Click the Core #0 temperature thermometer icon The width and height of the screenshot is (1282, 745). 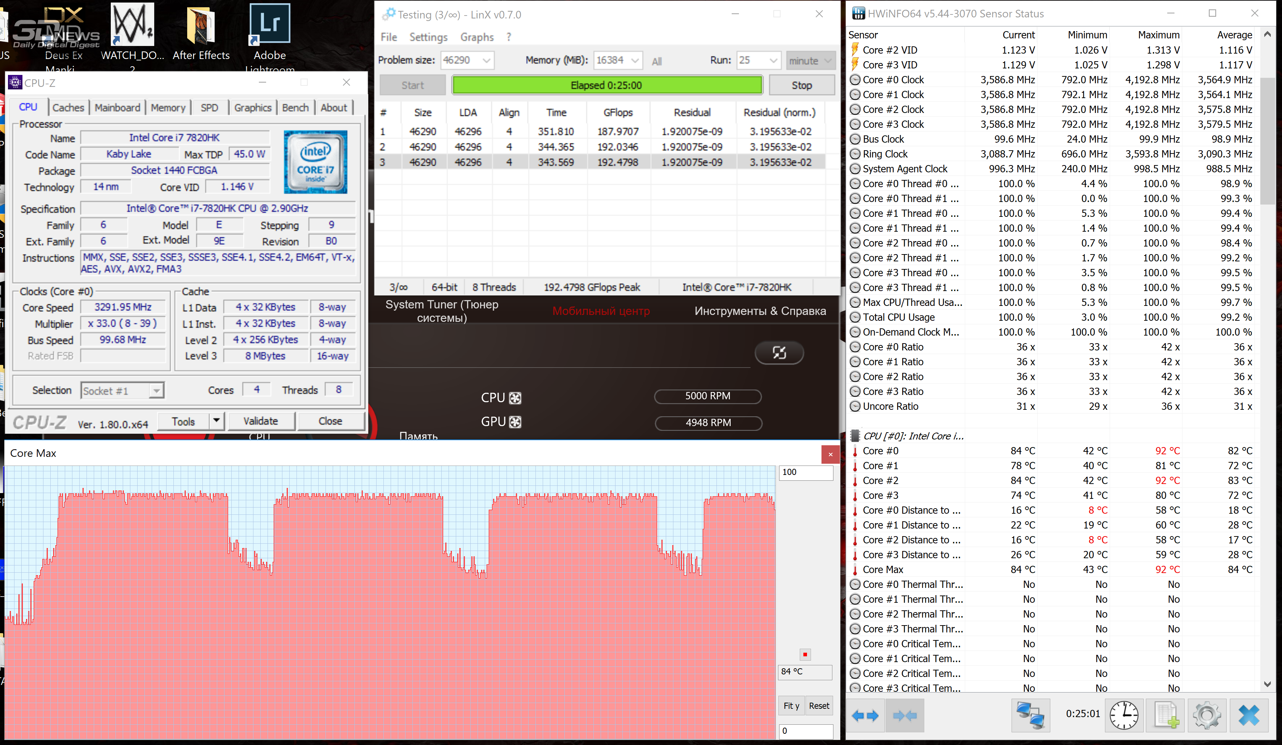(855, 451)
